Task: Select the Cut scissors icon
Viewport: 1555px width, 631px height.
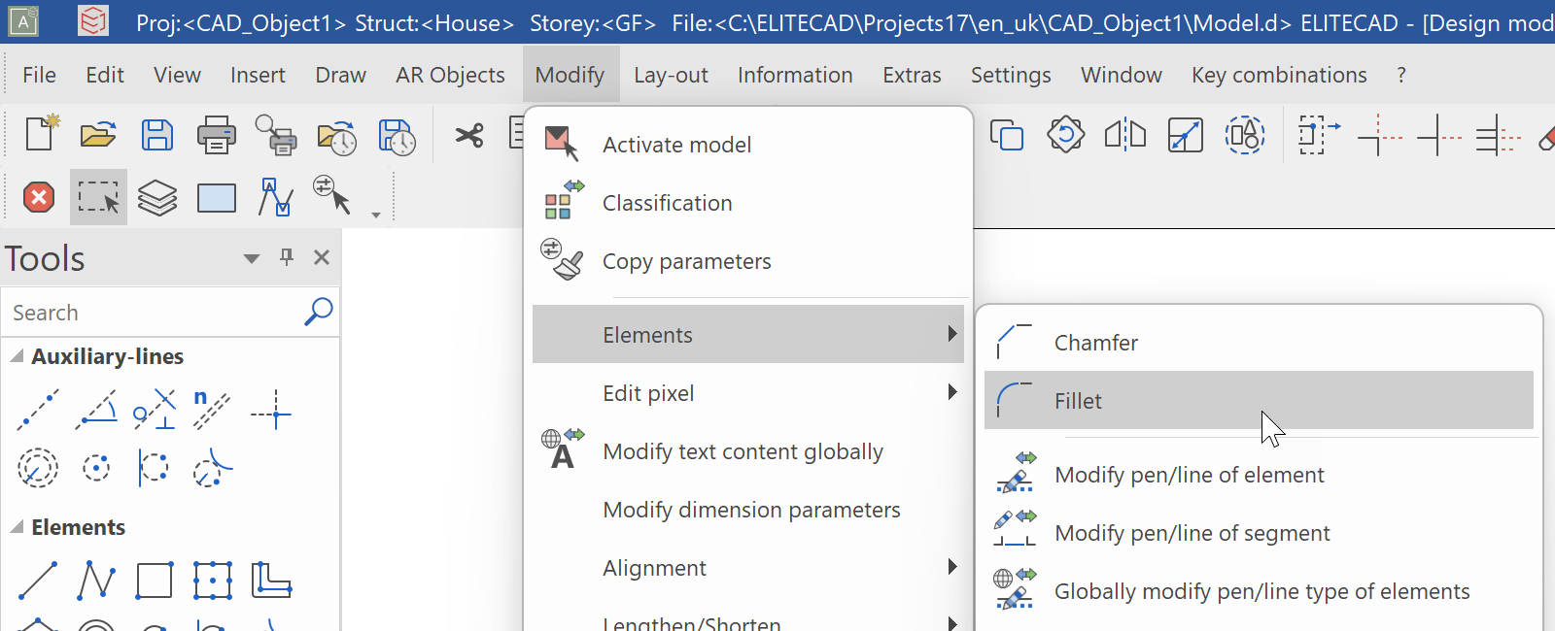Action: 469,135
